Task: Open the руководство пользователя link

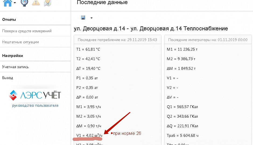Action: [x=35, y=106]
